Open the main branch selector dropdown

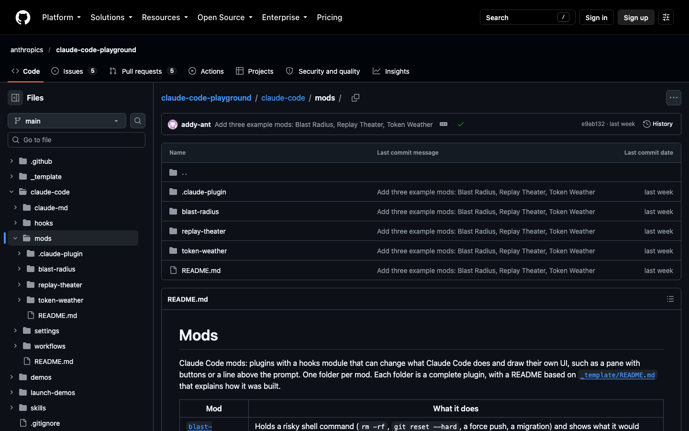point(67,121)
